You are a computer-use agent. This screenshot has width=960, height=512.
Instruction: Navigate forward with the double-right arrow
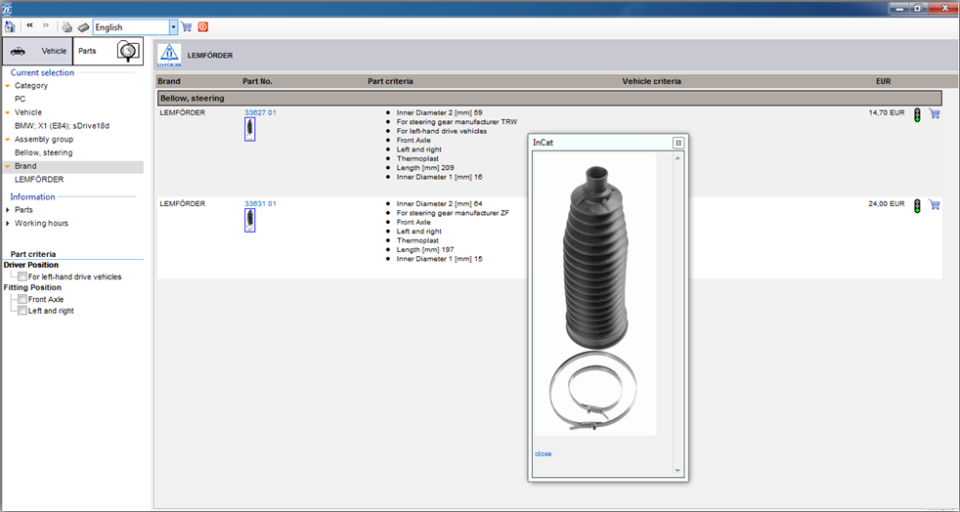click(x=46, y=25)
